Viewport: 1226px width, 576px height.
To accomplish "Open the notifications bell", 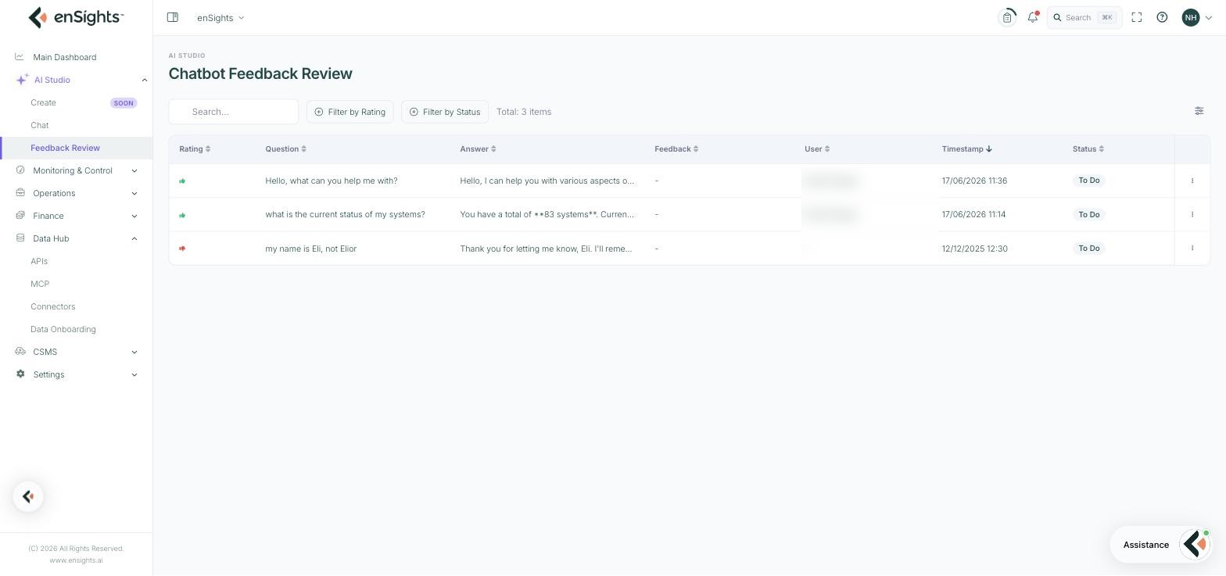I will click(x=1033, y=17).
